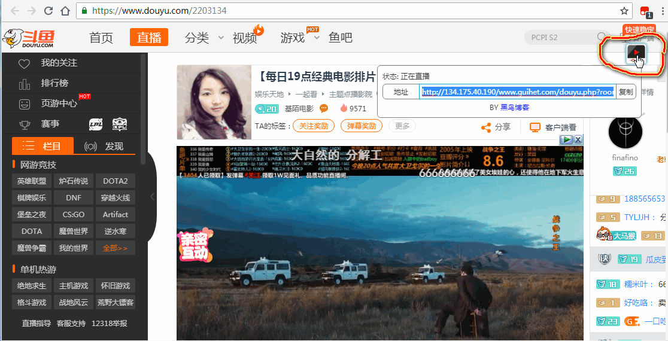Click the 复制 copy button
Image resolution: width=668 pixels, height=341 pixels.
[x=626, y=92]
